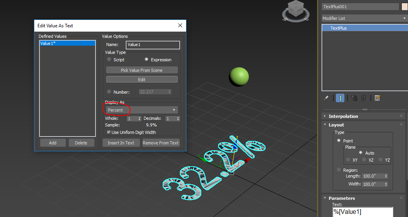Increase the Whole digits spinner
Image resolution: width=408 pixels, height=217 pixels.
tap(140, 117)
